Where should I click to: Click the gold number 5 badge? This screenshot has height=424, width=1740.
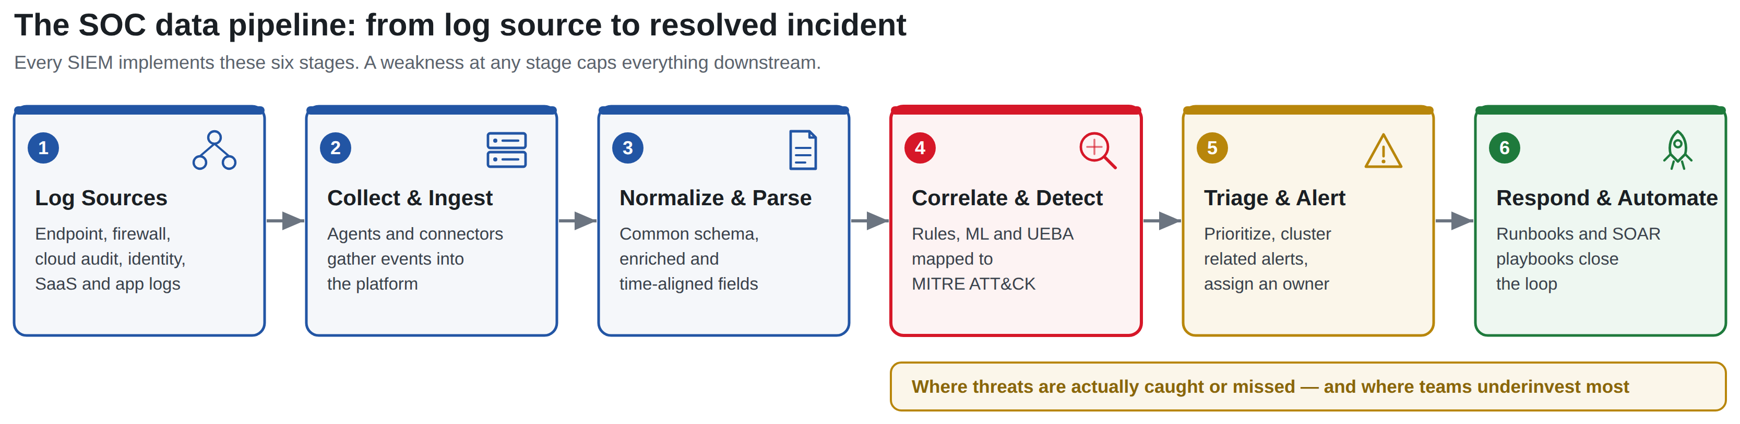click(x=1212, y=148)
